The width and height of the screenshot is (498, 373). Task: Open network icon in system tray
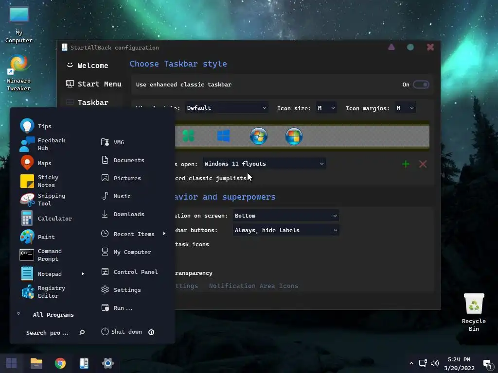coord(423,363)
